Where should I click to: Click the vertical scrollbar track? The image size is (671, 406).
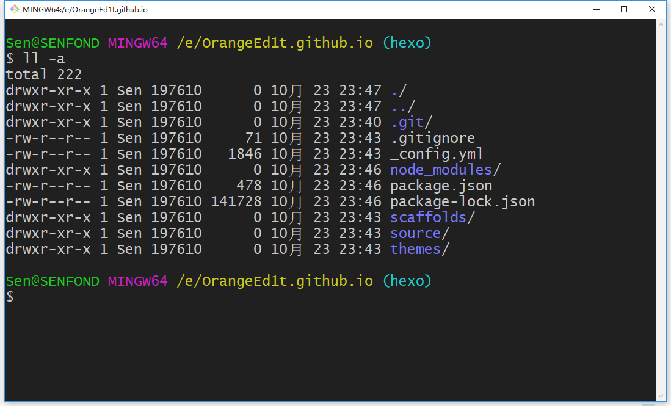tap(661, 208)
